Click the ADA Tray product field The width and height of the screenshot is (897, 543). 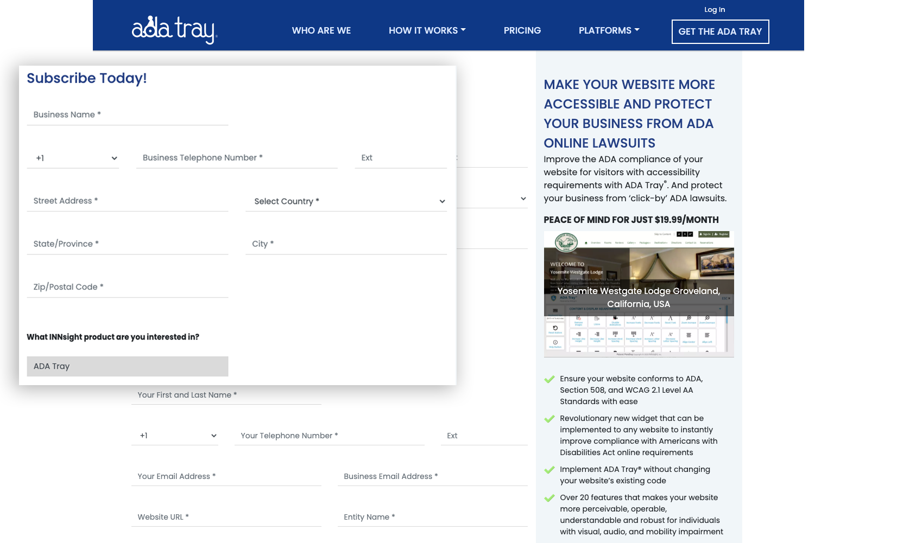[x=128, y=366]
